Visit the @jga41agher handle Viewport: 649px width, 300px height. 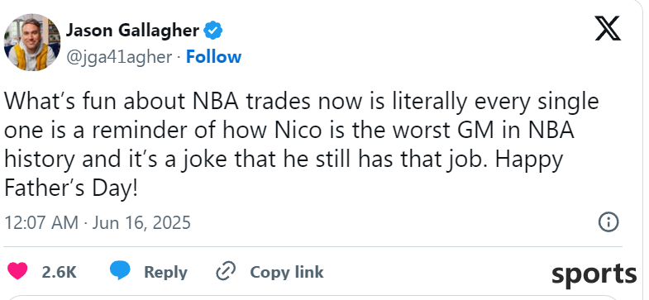[119, 57]
